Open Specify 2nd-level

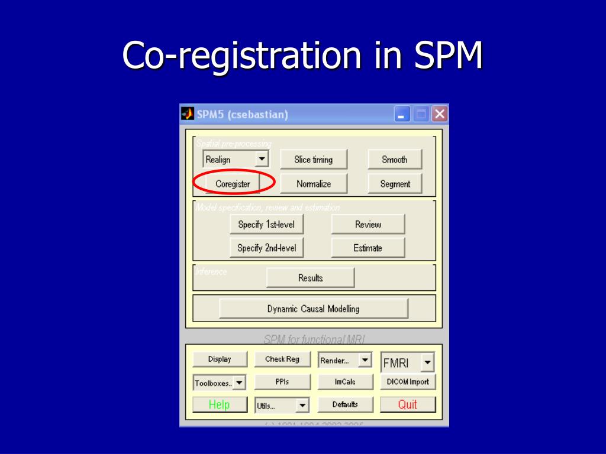[x=266, y=248]
